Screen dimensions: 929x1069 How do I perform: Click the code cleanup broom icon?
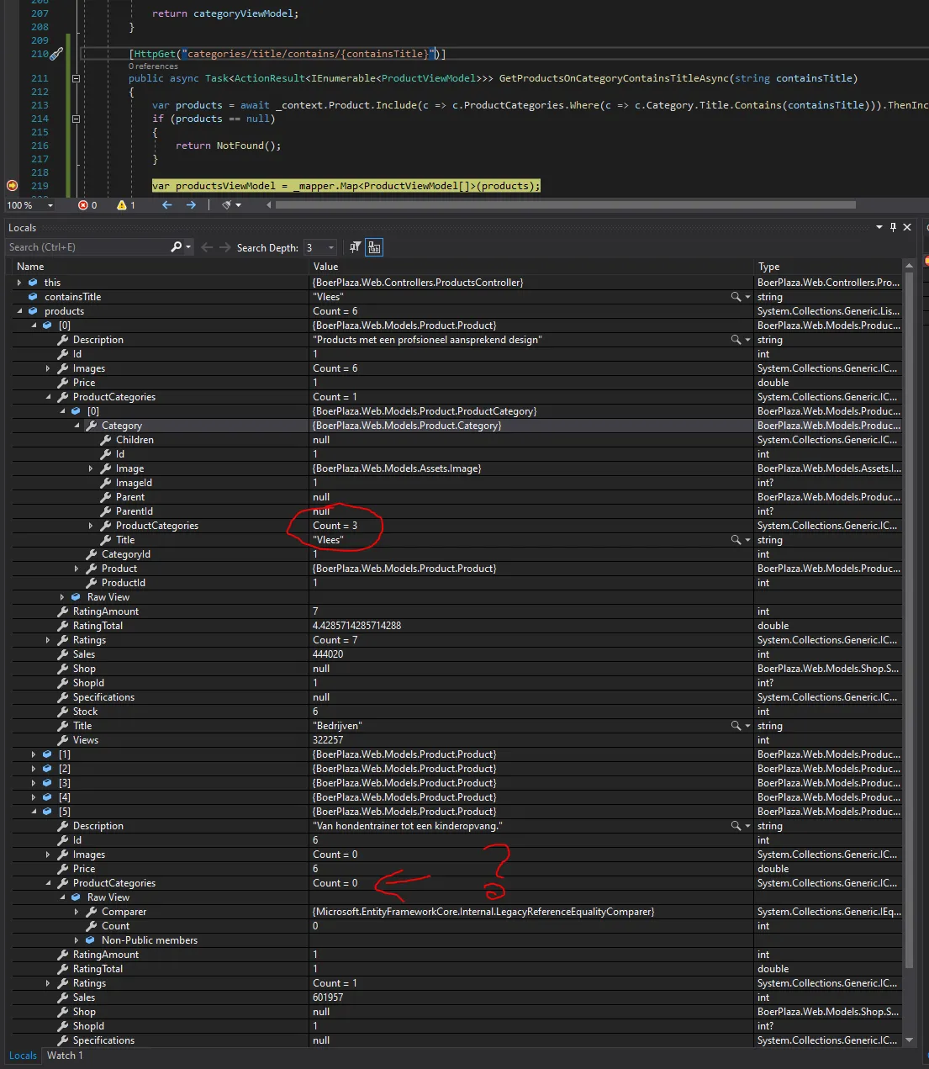tap(227, 205)
